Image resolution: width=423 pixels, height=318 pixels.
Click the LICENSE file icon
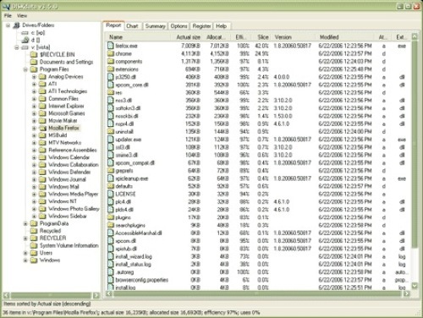pyautogui.click(x=111, y=194)
